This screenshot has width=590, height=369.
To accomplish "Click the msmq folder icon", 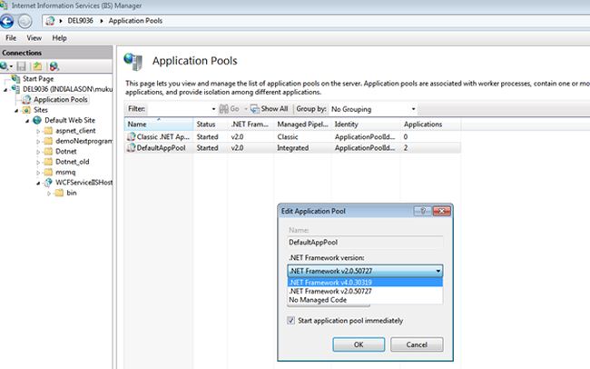I will click(x=48, y=173).
